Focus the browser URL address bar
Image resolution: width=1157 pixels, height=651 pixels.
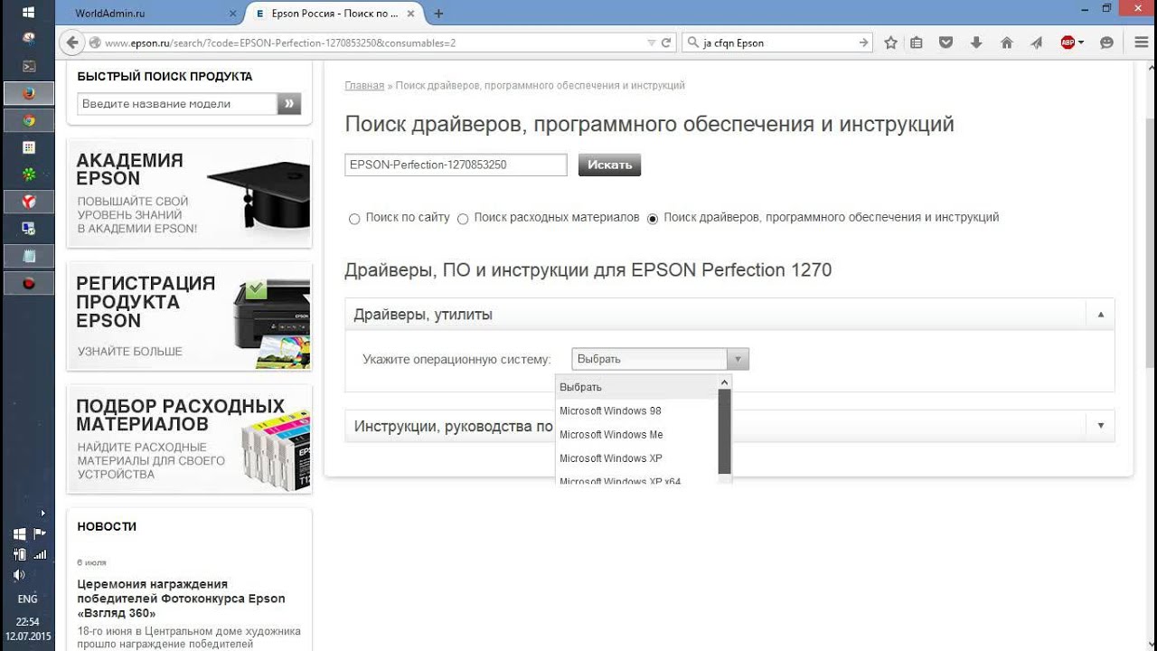point(372,42)
